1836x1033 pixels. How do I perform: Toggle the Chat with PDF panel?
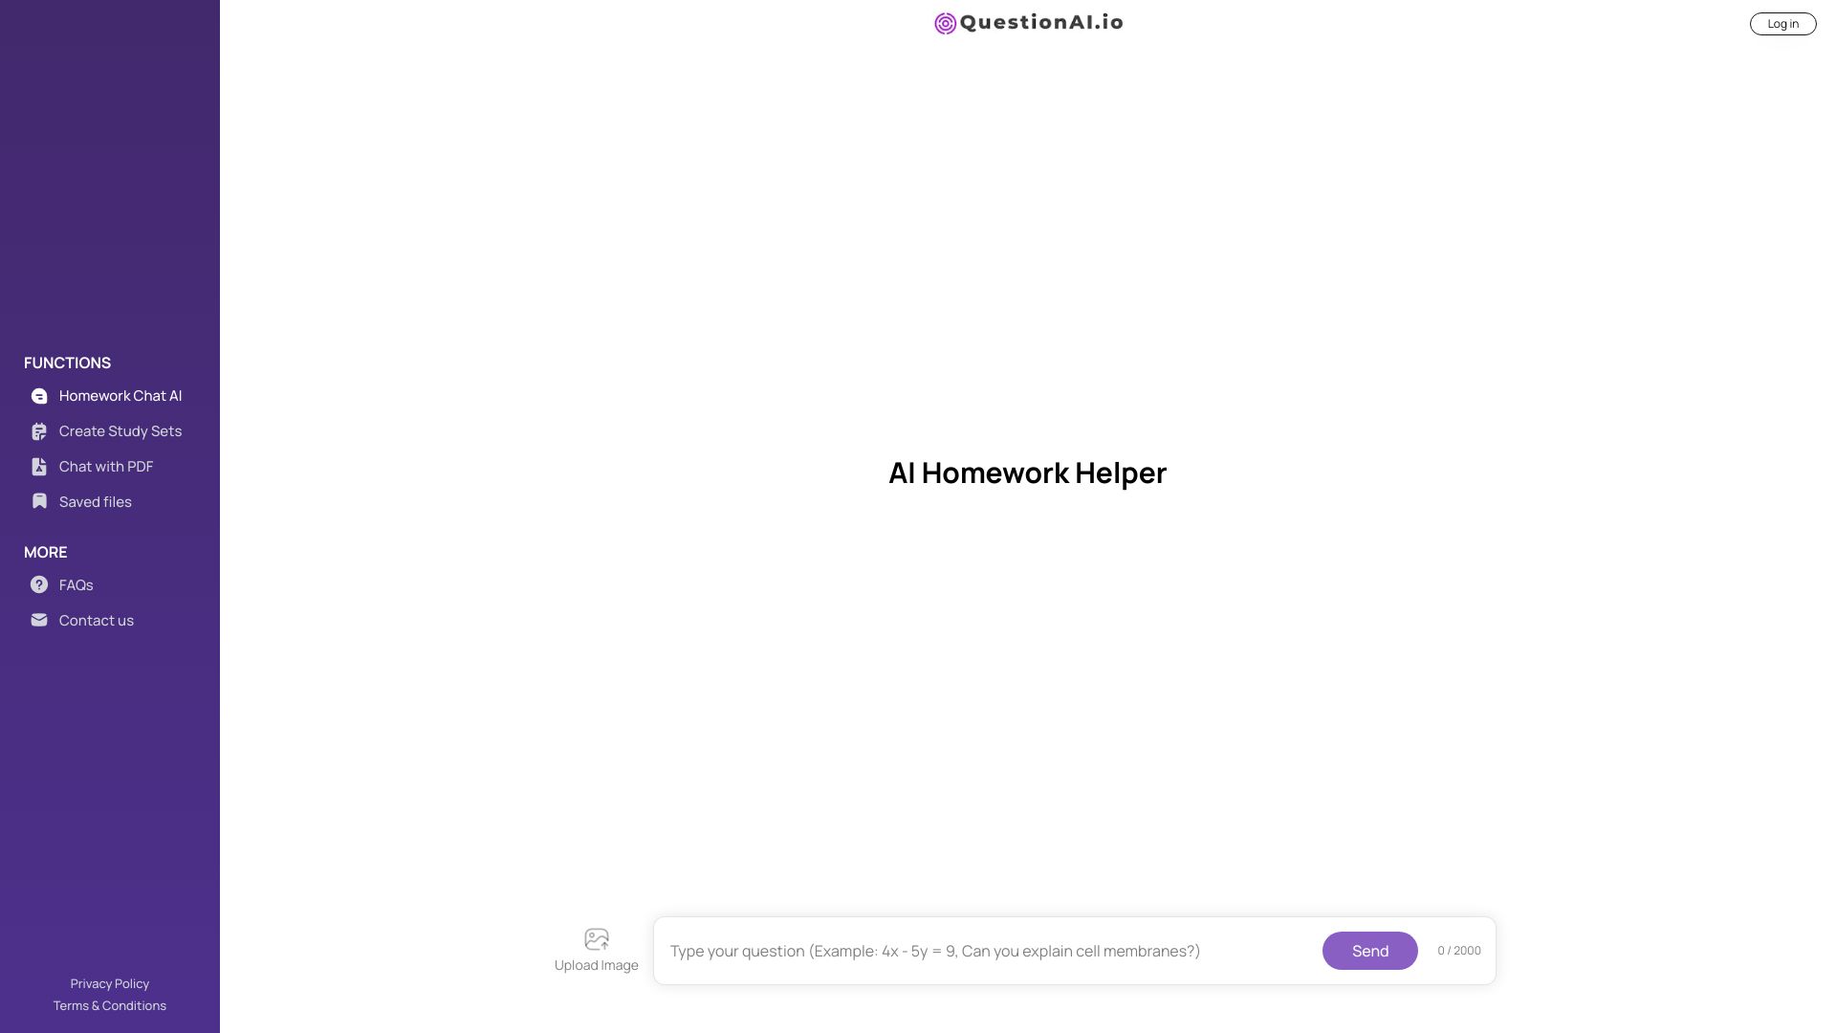(x=106, y=467)
